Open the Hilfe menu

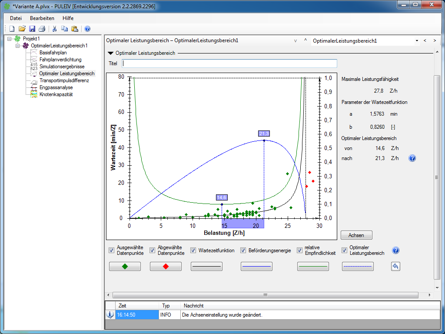coord(68,18)
